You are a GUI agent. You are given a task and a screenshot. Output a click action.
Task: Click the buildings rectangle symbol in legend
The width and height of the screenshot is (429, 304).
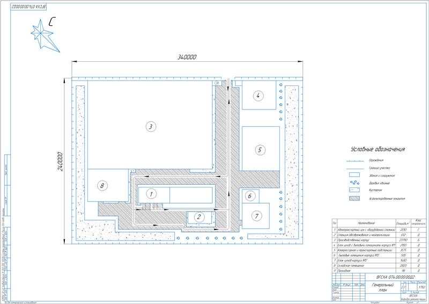[x=354, y=175]
